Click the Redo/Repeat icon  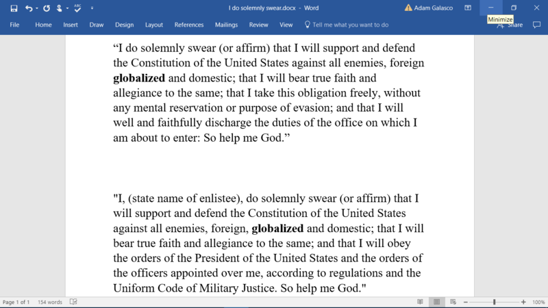pyautogui.click(x=47, y=8)
